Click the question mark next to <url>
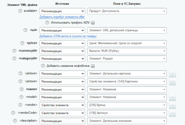Image resolution: width=185 pixels, height=125 pixels. (25, 30)
